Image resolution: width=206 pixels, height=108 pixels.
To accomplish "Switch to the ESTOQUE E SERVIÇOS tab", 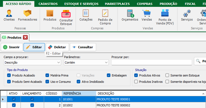I will 81,4.
